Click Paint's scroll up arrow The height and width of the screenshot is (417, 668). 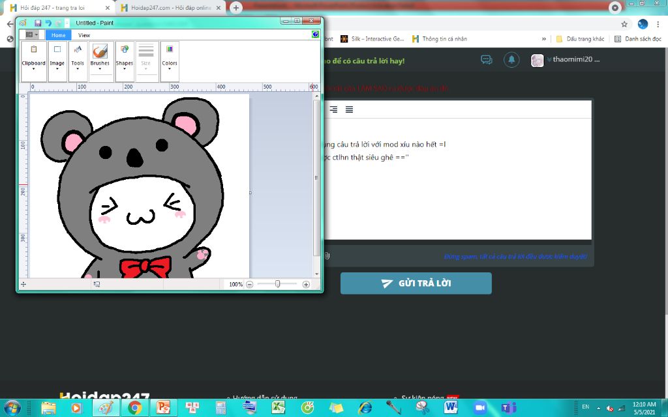316,96
